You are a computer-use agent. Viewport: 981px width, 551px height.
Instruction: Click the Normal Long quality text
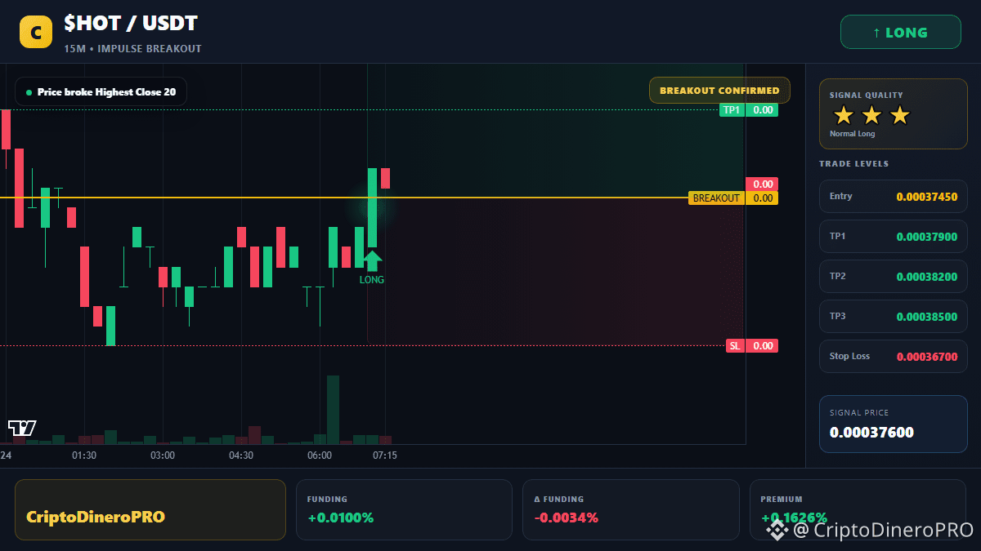point(852,134)
